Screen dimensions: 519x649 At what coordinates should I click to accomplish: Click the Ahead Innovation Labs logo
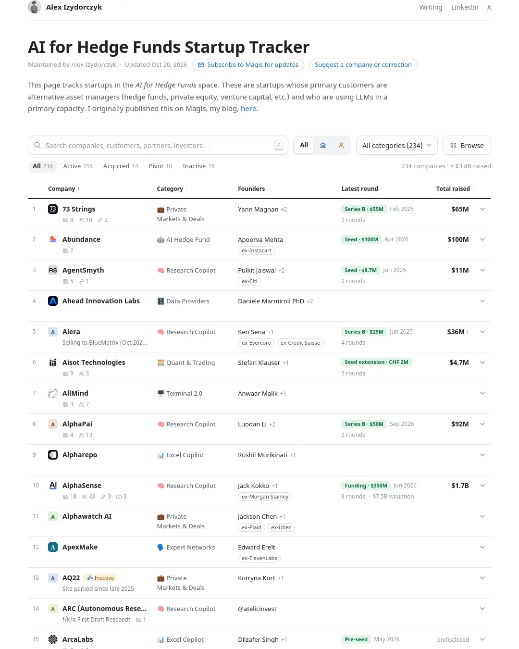tap(53, 301)
